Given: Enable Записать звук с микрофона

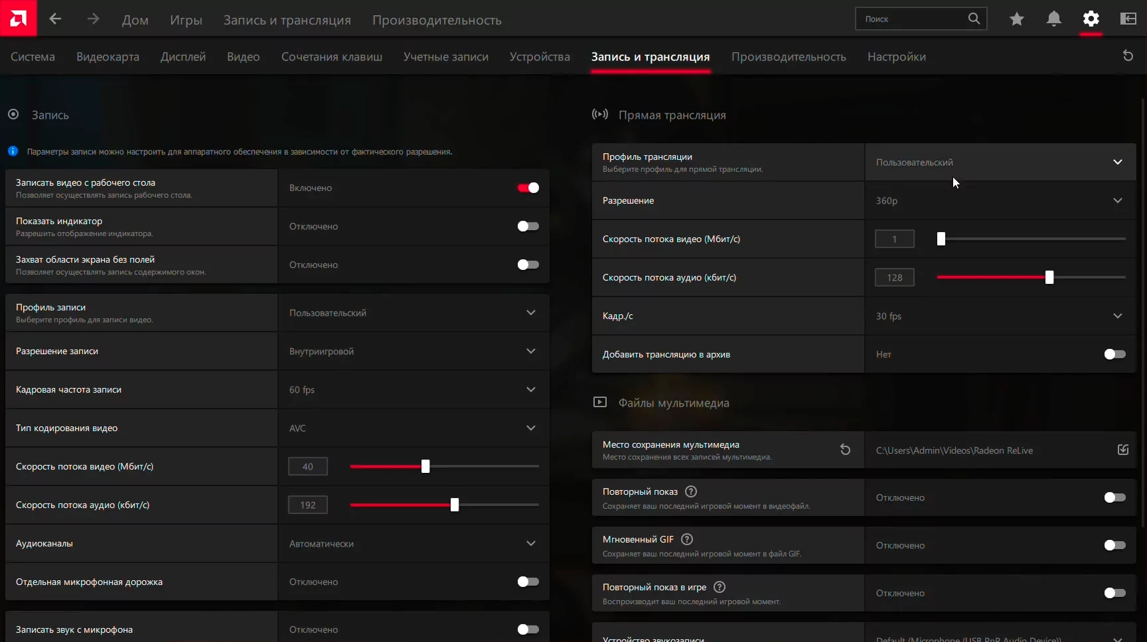Looking at the screenshot, I should 528,629.
